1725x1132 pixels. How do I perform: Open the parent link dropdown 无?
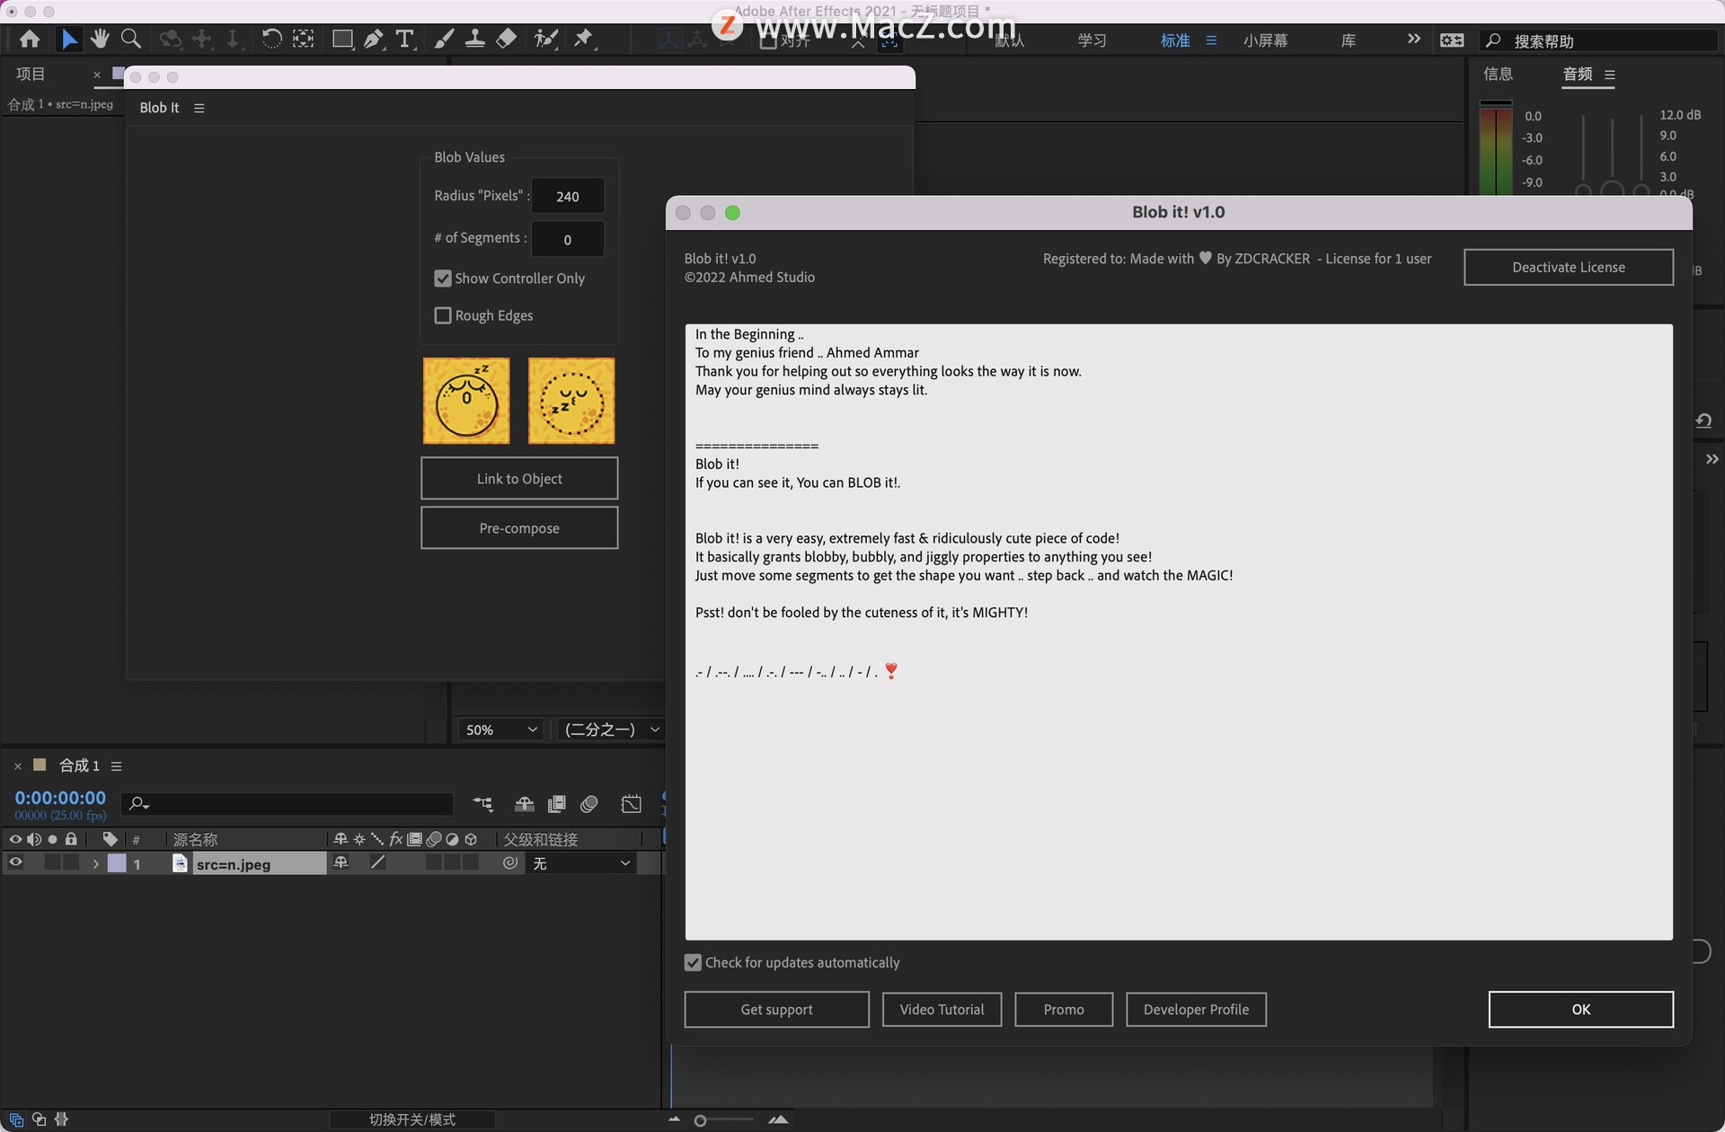pos(581,863)
